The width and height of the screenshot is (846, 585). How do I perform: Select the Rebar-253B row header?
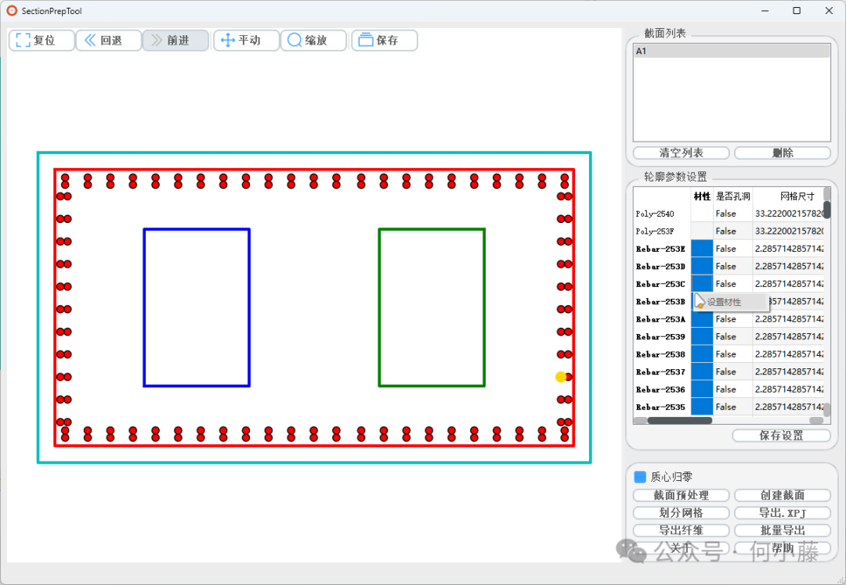(662, 302)
